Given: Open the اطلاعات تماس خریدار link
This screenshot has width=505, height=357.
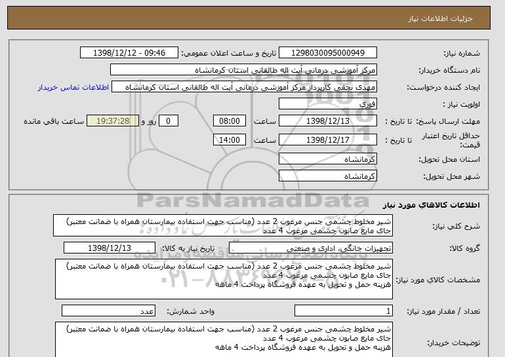Looking at the screenshot, I should tap(73, 88).
